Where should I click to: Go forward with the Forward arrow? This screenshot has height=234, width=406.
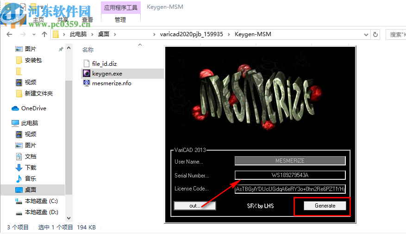pyautogui.click(x=23, y=34)
